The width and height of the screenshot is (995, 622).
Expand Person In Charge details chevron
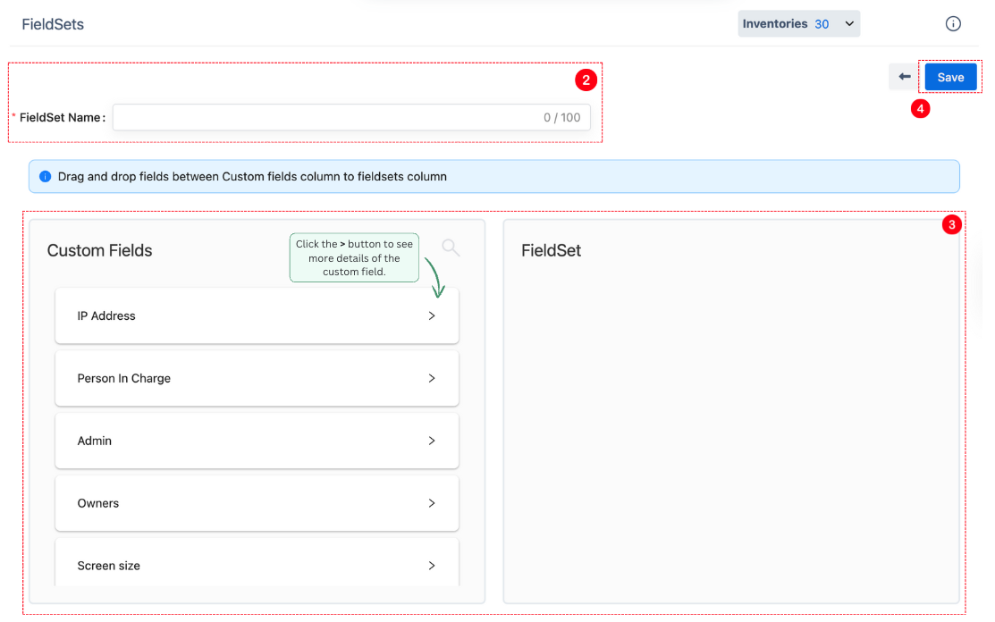point(432,378)
